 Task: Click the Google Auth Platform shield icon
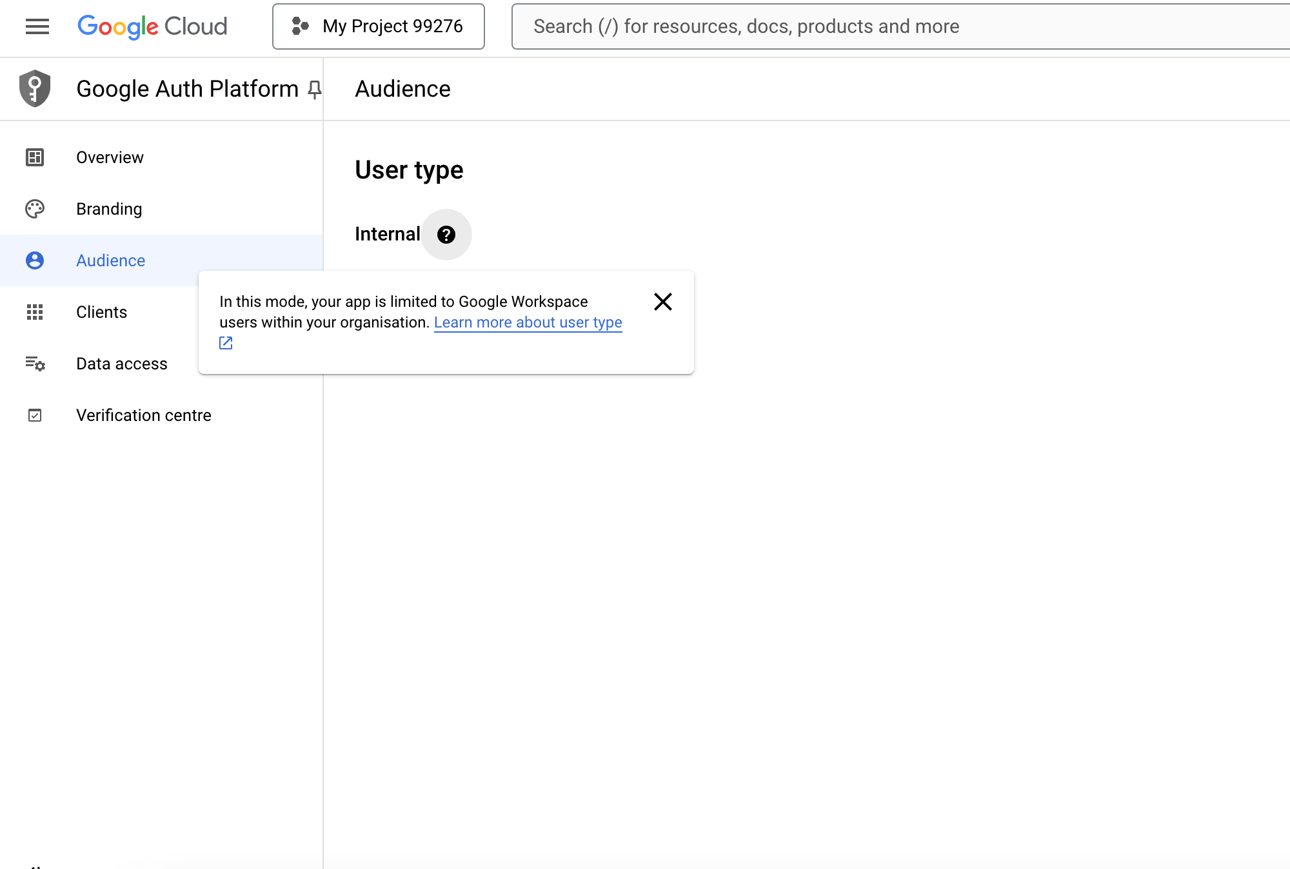point(35,88)
